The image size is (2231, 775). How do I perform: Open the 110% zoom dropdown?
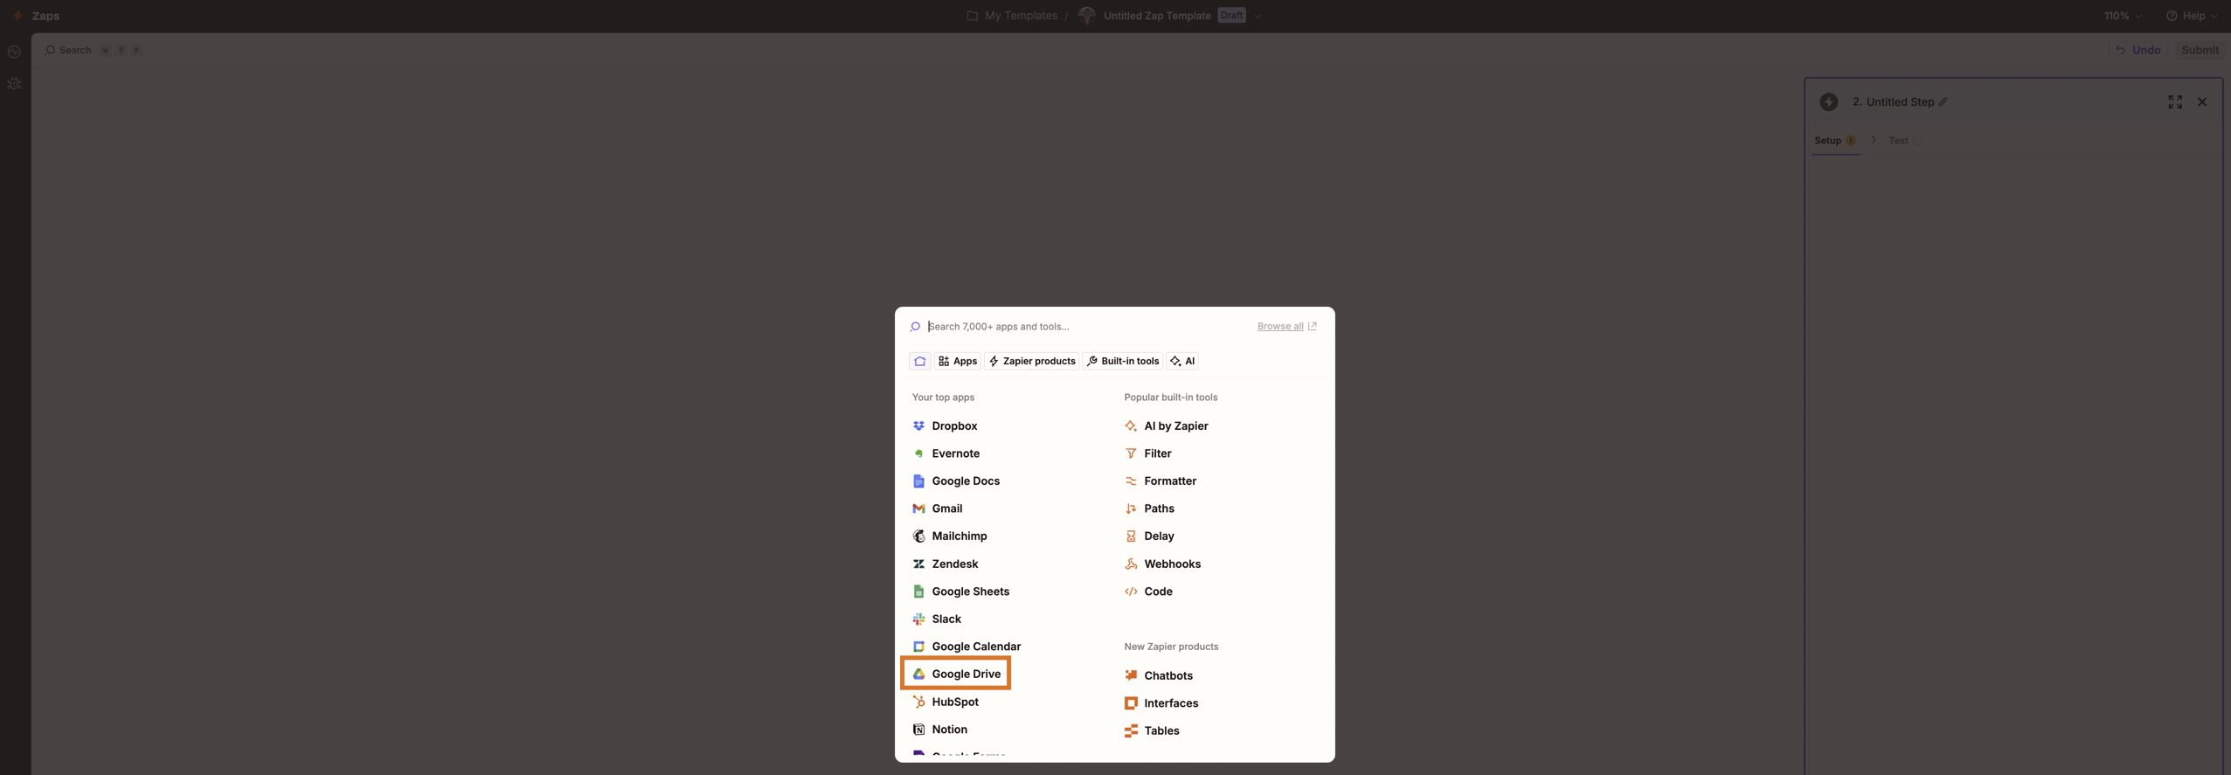pos(2122,16)
